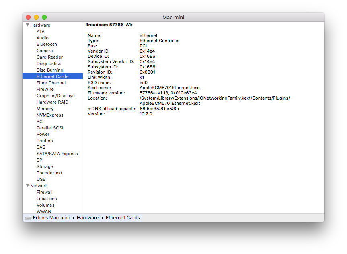Open SATA/SATA Express details
The height and width of the screenshot is (254, 347).
[57, 154]
